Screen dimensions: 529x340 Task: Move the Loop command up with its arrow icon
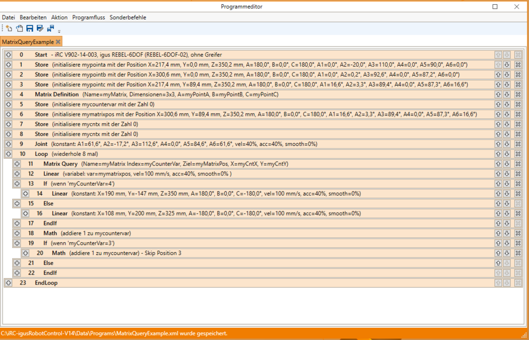(498, 153)
